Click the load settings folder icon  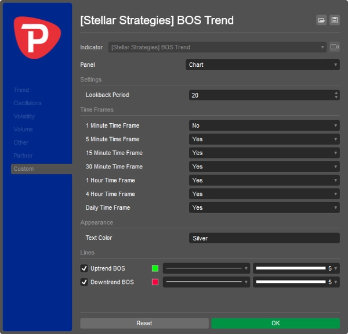click(x=321, y=20)
